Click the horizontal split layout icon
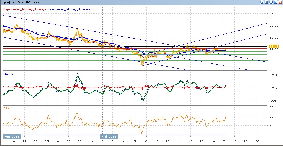The width and height of the screenshot is (283, 146). (x=271, y=2)
